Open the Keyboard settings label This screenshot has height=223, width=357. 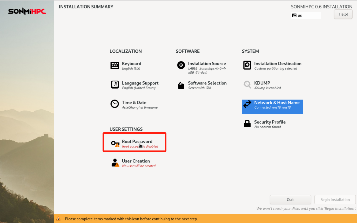[x=132, y=63]
